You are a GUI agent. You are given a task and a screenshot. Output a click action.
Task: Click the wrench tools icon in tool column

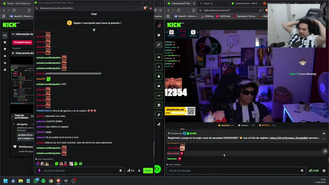(159, 115)
